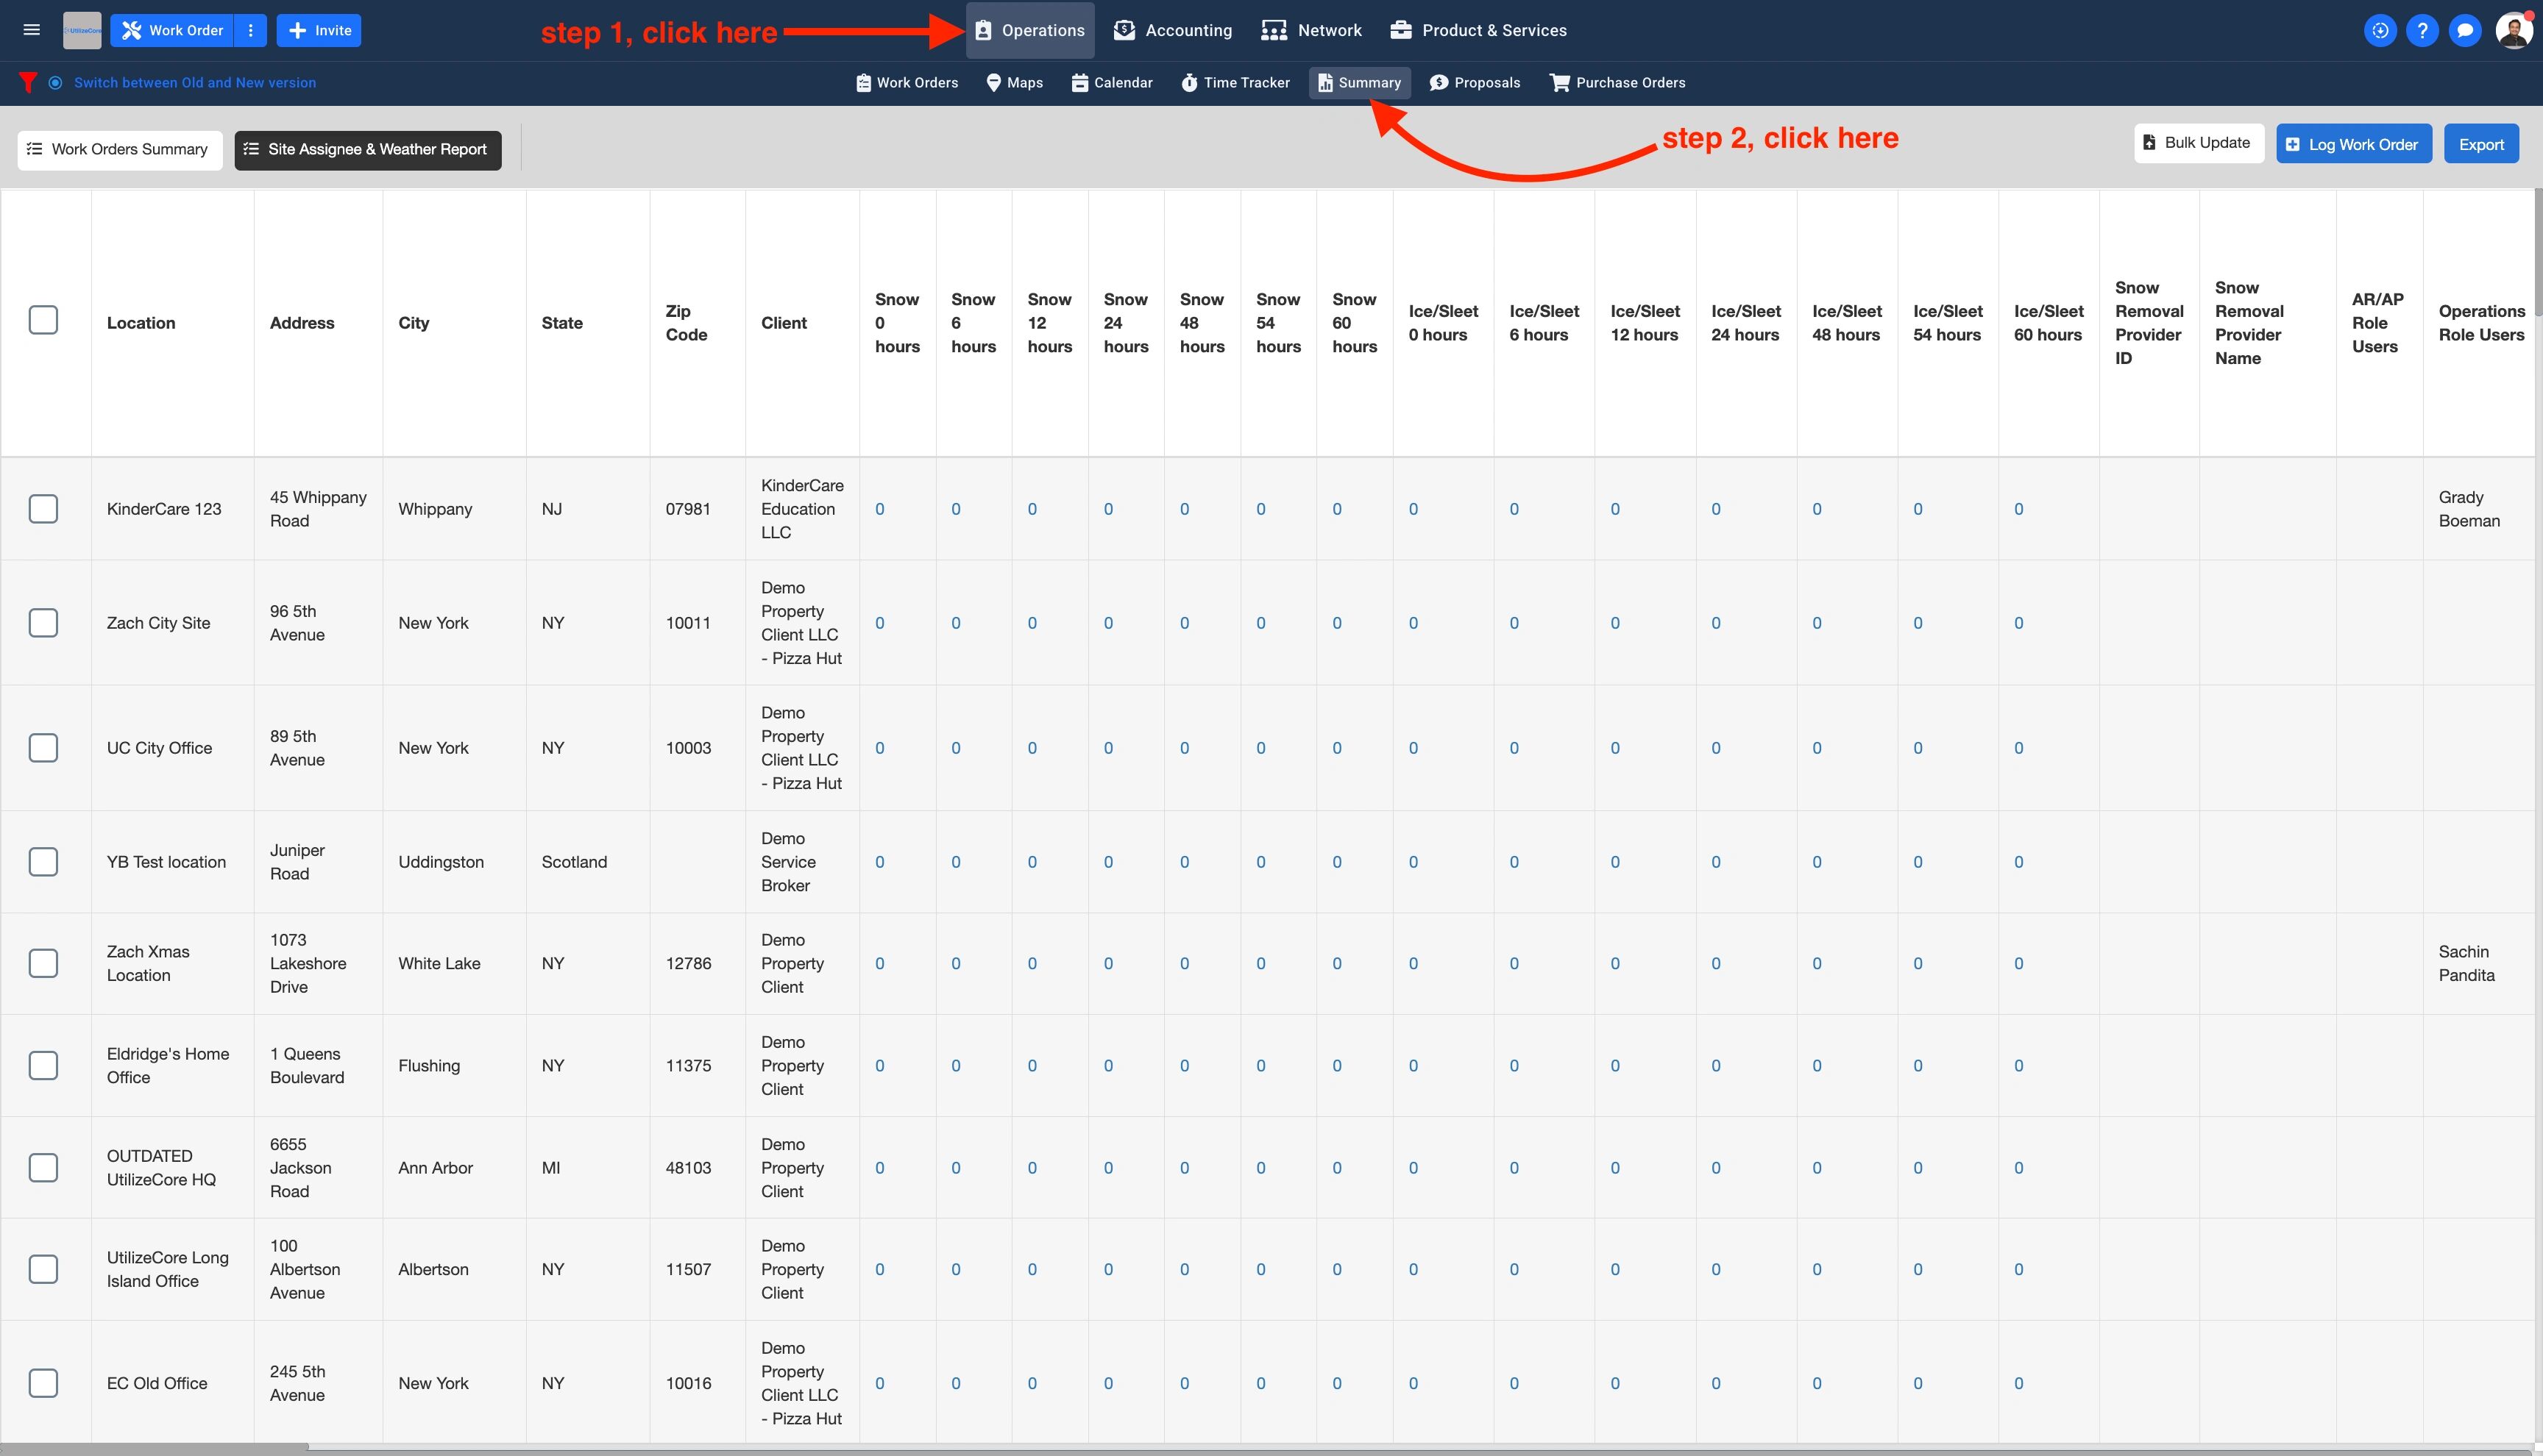Switch to Work Orders Summary tab
This screenshot has width=2543, height=1456.
click(119, 149)
